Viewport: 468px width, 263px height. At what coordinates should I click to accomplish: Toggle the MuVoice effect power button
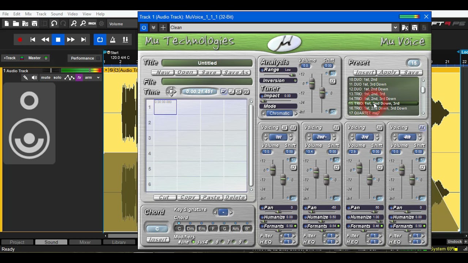tap(144, 27)
